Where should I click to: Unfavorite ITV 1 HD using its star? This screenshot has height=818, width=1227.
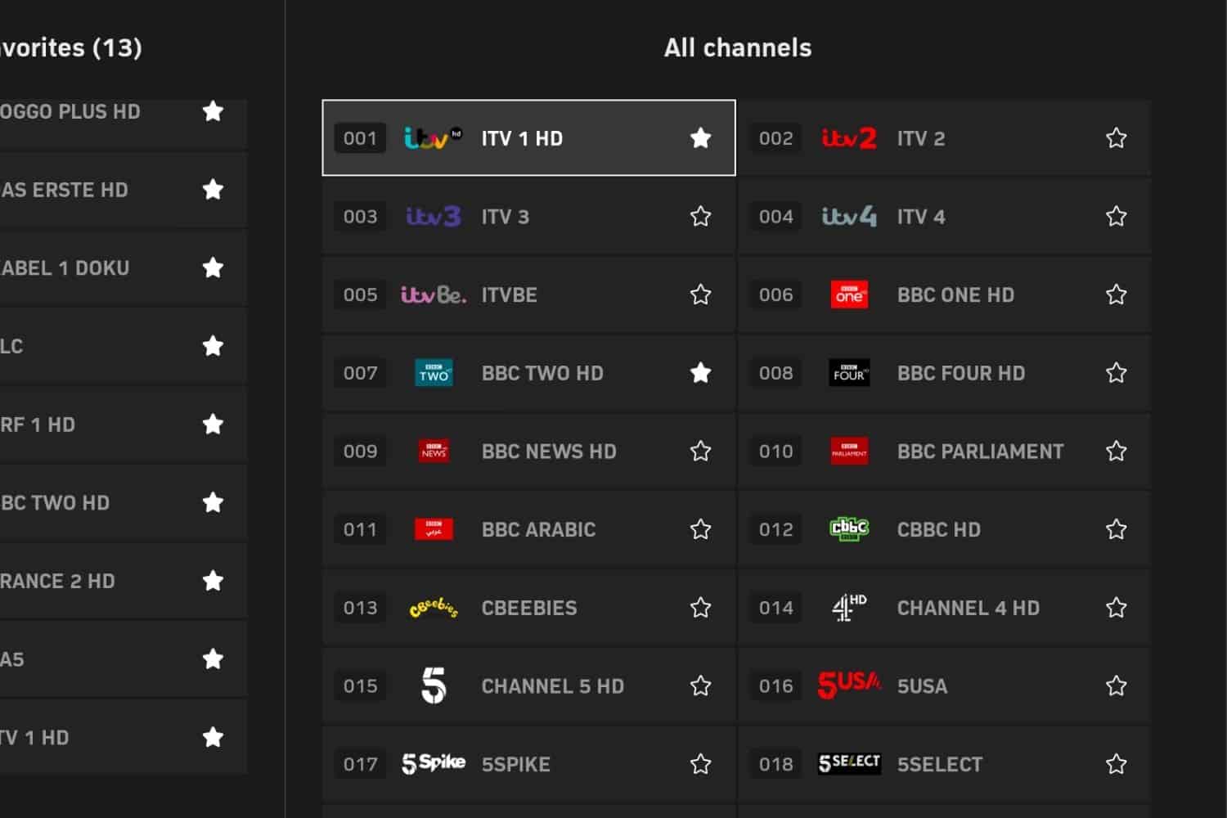(x=700, y=138)
